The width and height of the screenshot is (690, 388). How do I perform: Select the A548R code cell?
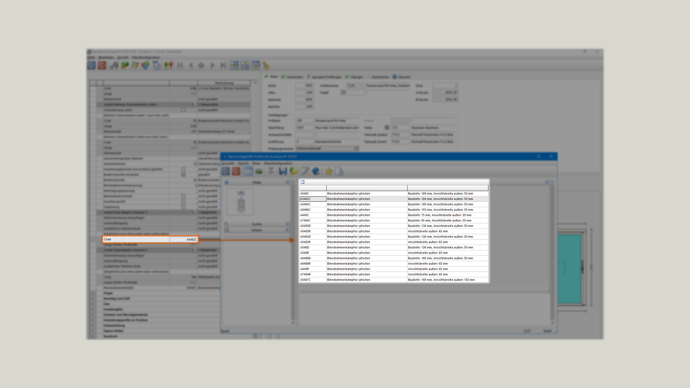tap(313, 253)
